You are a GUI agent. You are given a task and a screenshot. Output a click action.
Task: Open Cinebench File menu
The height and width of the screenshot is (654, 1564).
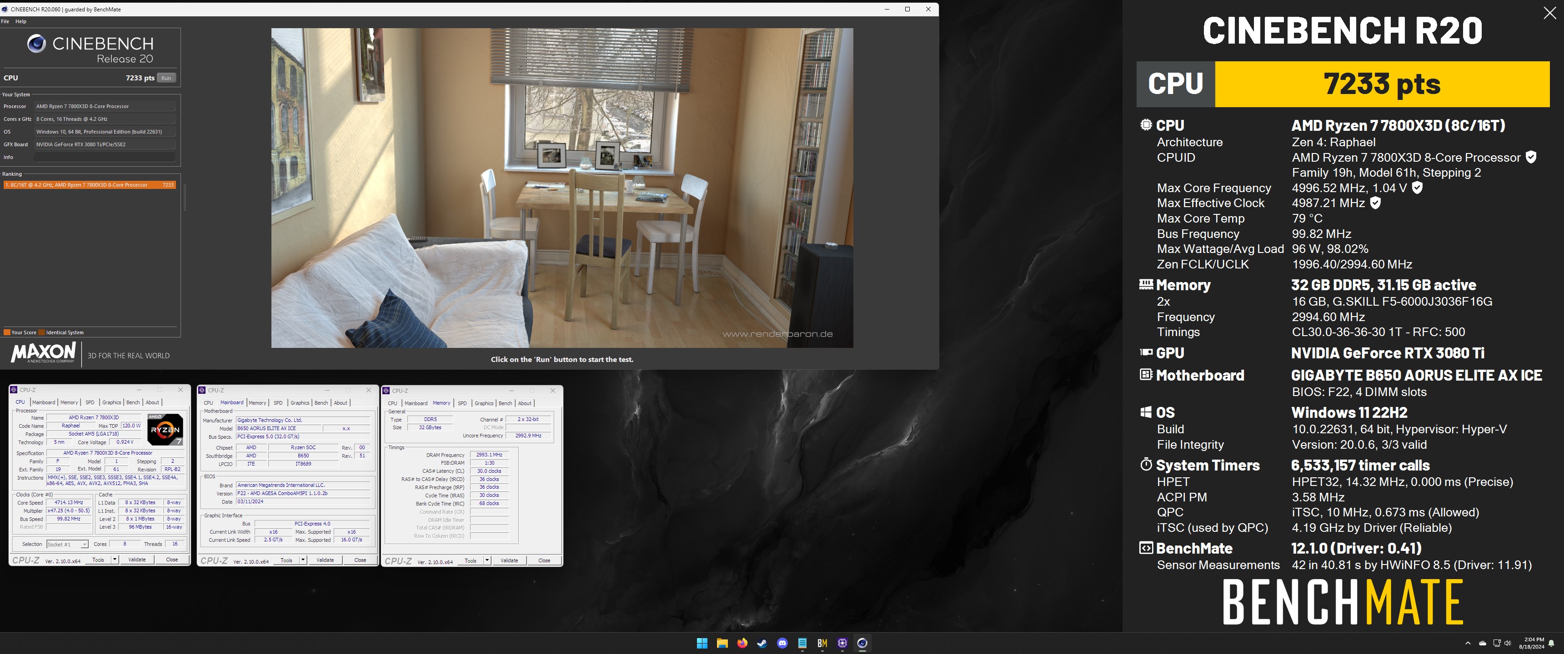[5, 21]
